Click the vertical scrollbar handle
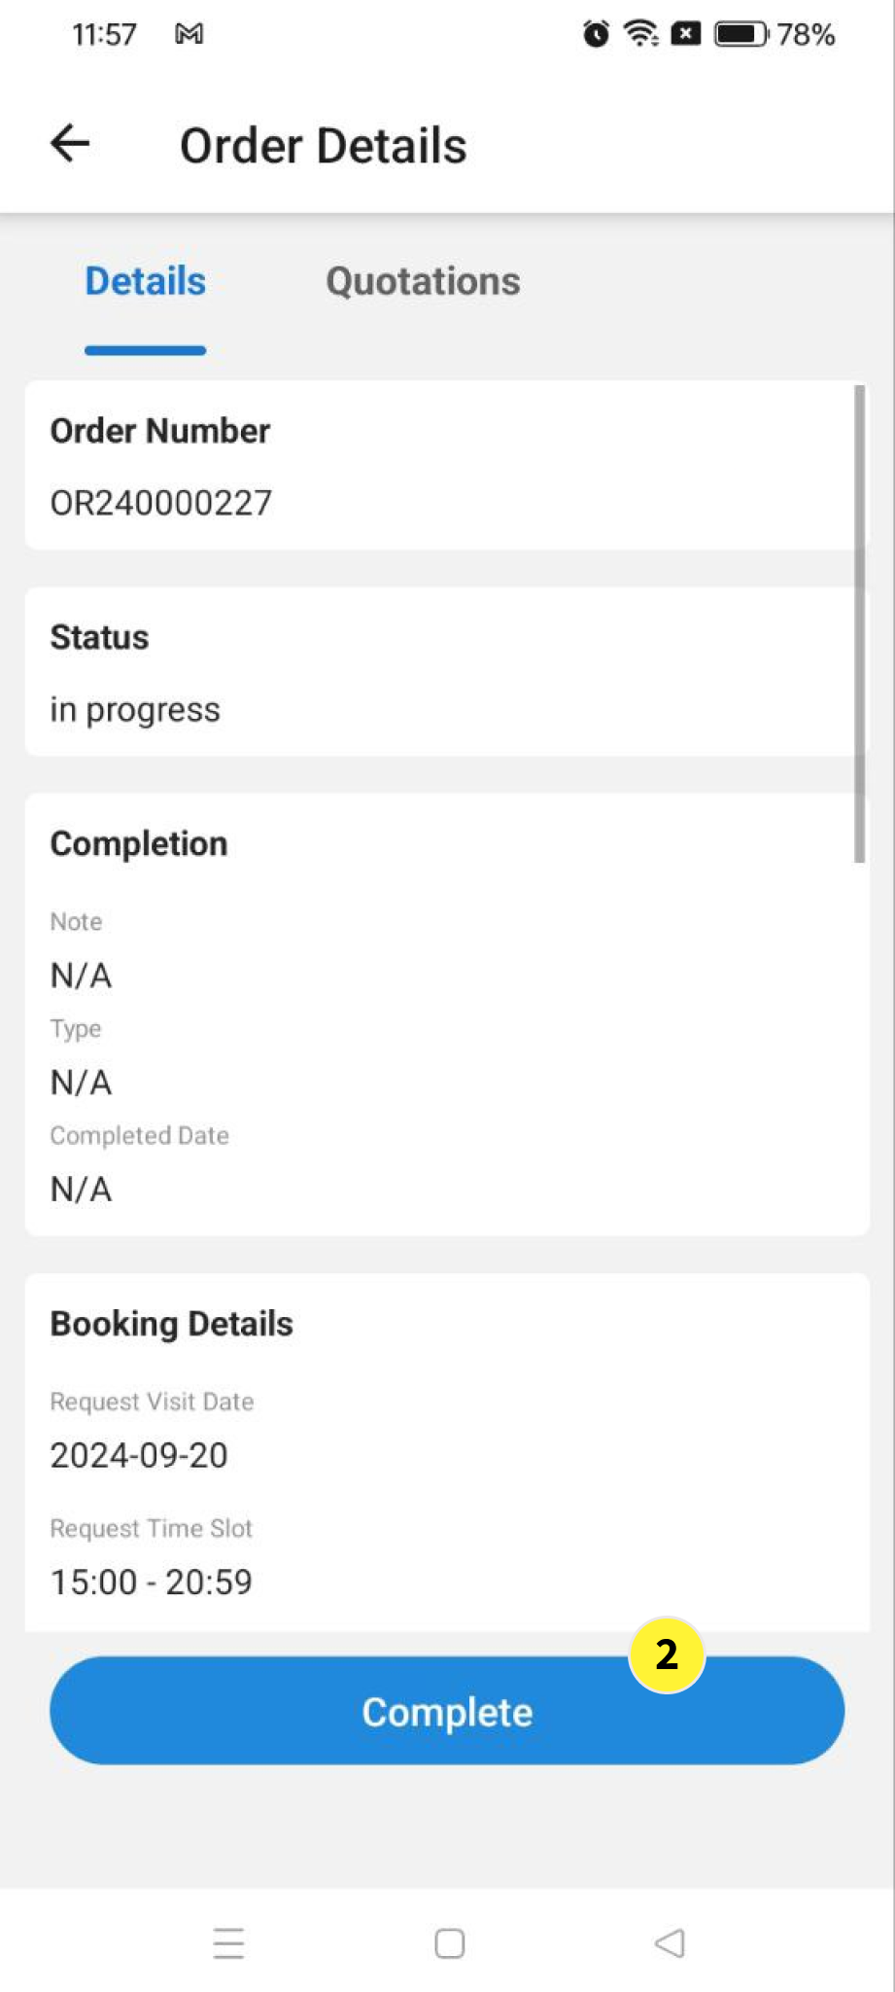895x1992 pixels. [x=859, y=622]
